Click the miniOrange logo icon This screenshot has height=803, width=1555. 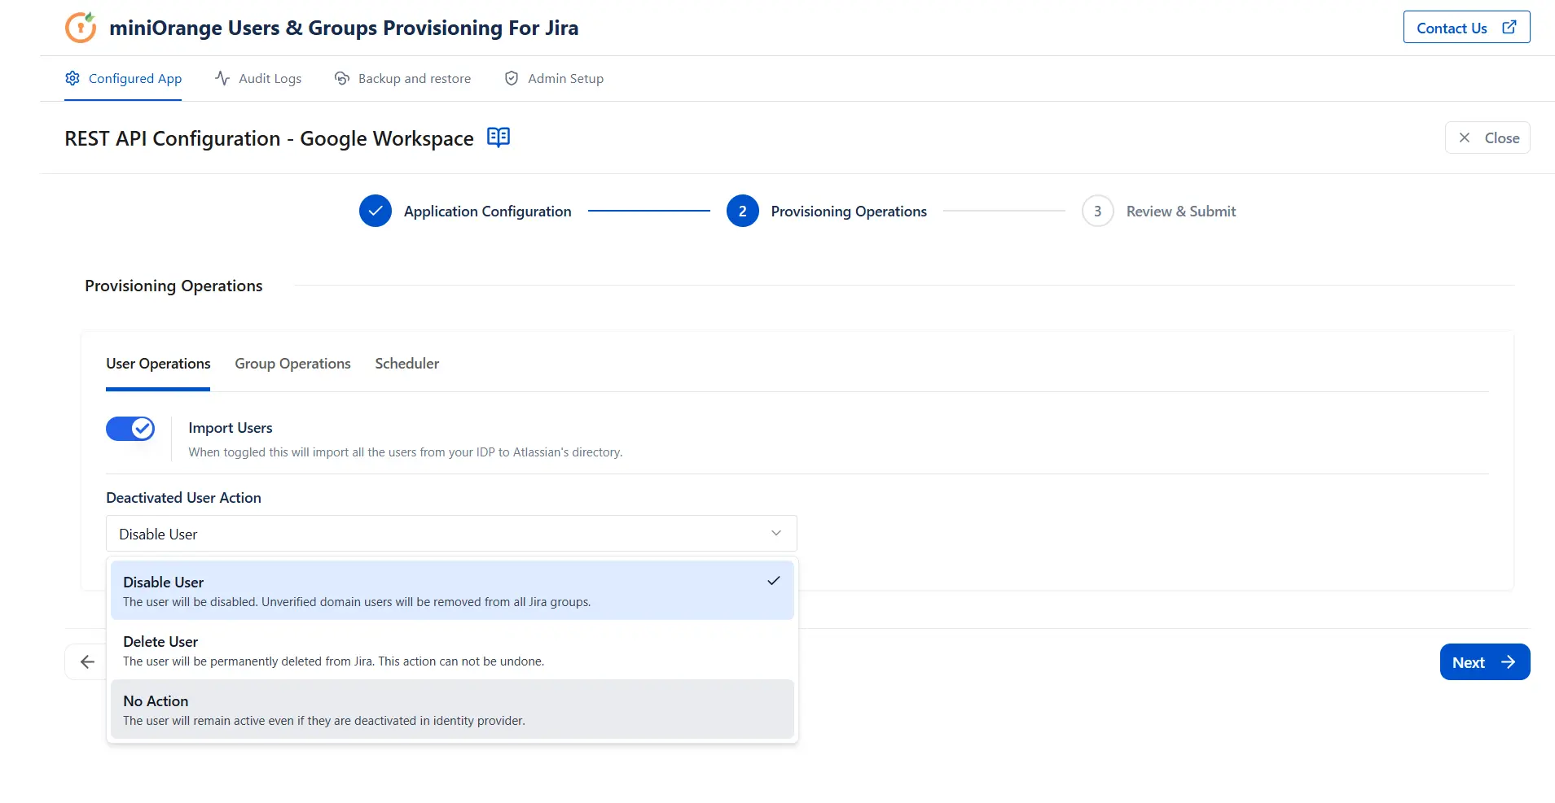click(x=81, y=28)
